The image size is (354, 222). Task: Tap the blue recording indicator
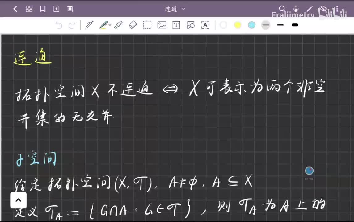tap(309, 171)
